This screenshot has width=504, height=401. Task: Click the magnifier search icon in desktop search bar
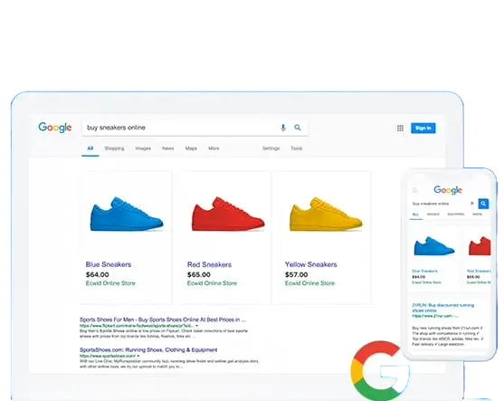298,128
